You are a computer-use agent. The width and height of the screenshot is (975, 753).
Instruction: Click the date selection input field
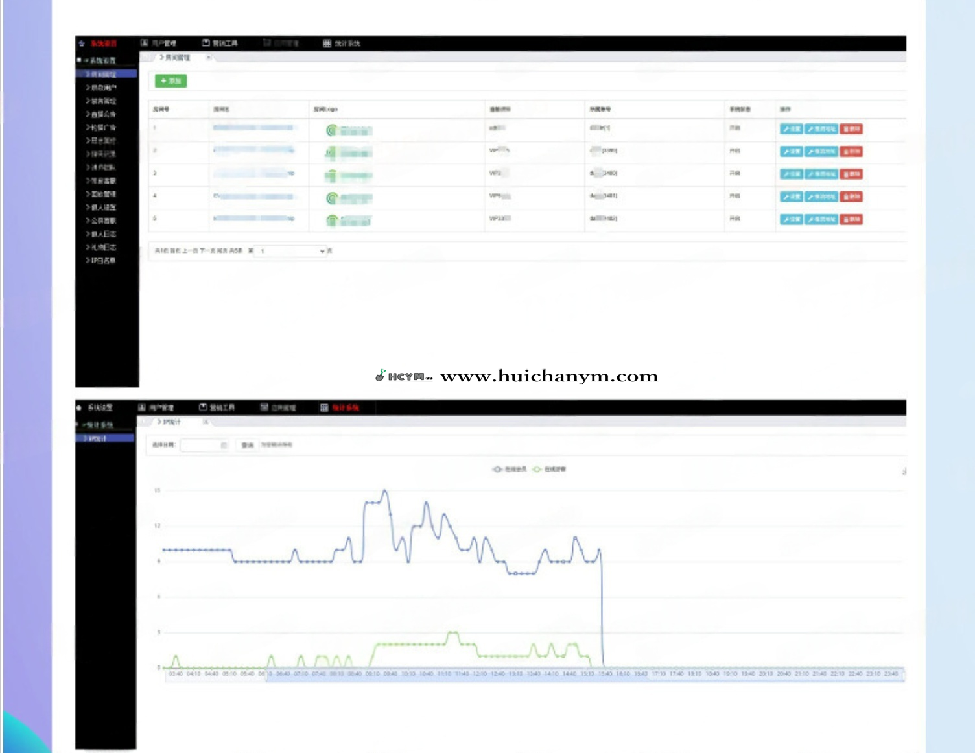coord(200,445)
